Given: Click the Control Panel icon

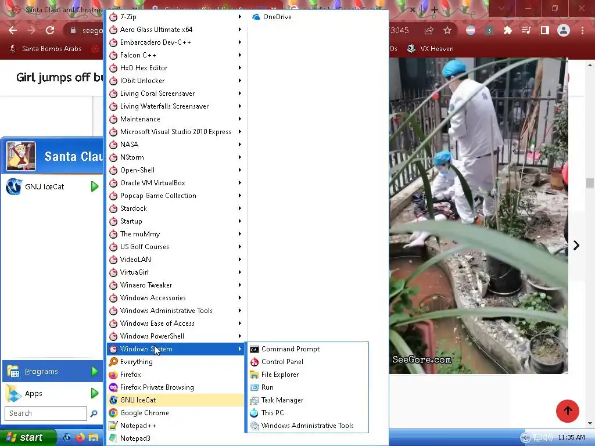Looking at the screenshot, I should [x=255, y=362].
